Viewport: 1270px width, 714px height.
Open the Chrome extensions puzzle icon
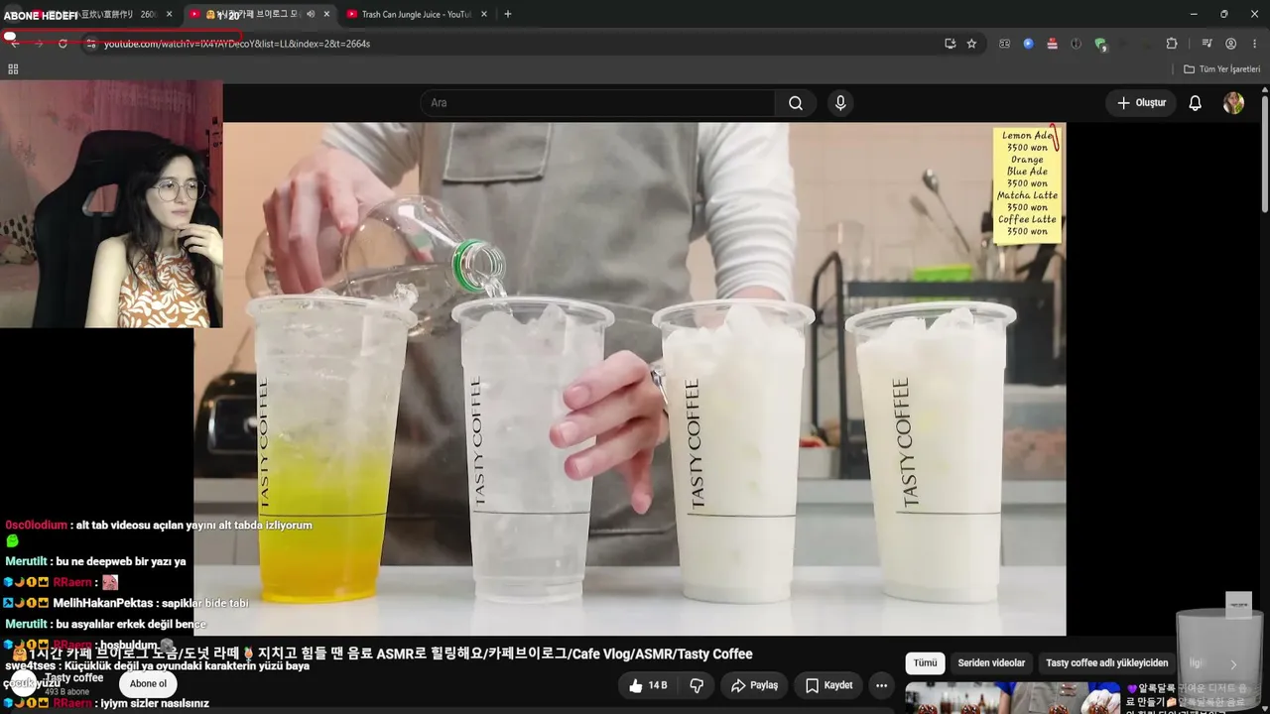coord(1172,44)
